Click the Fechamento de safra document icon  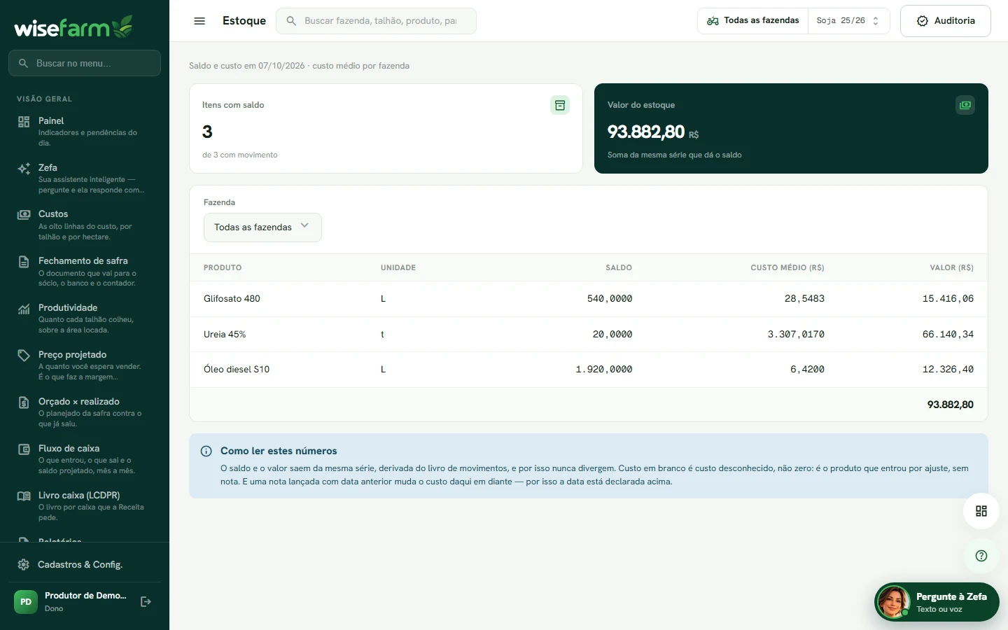click(24, 262)
